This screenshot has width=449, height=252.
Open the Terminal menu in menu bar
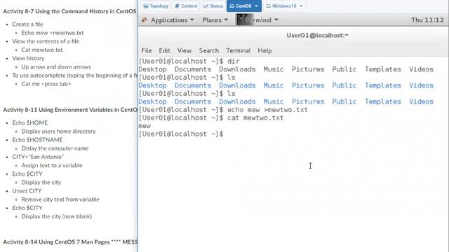(239, 50)
